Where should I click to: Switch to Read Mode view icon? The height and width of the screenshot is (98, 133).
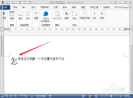[x=83, y=96]
